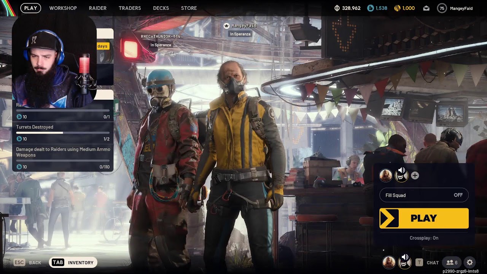The height and width of the screenshot is (274, 487).
Task: Open the PLAY tab in top navigation
Action: click(30, 8)
